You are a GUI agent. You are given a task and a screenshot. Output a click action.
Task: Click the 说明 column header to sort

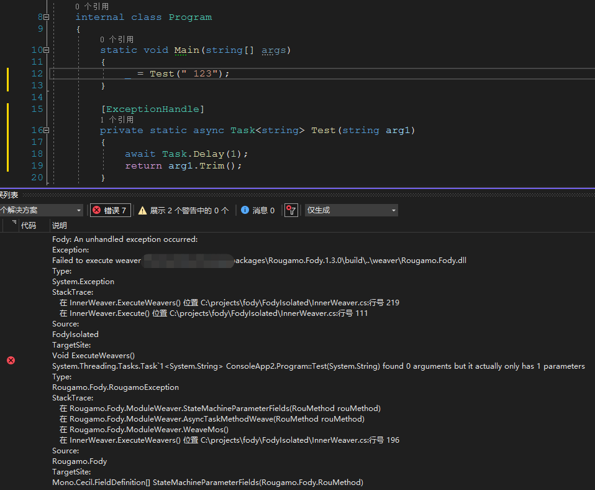click(x=59, y=225)
